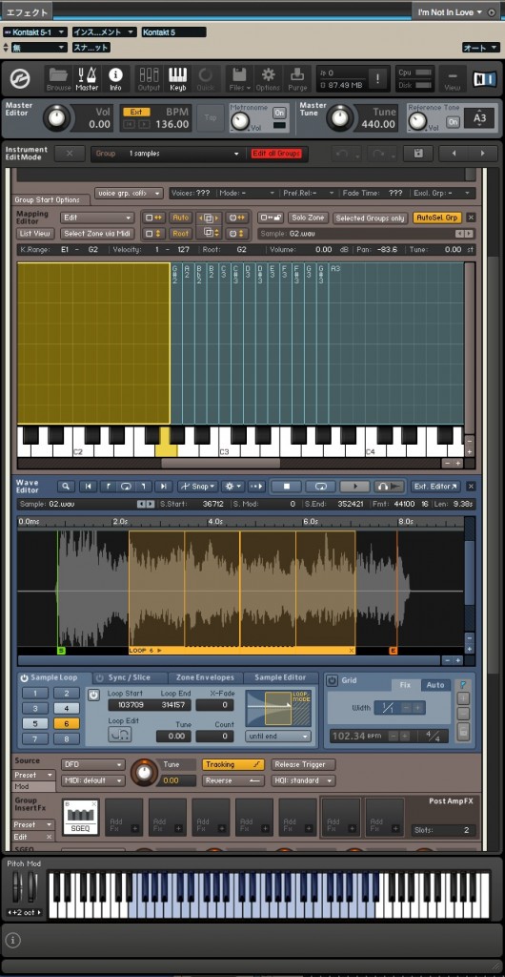This screenshot has width=505, height=977.
Task: Switch to the Sample Editor tab
Action: coord(280,677)
